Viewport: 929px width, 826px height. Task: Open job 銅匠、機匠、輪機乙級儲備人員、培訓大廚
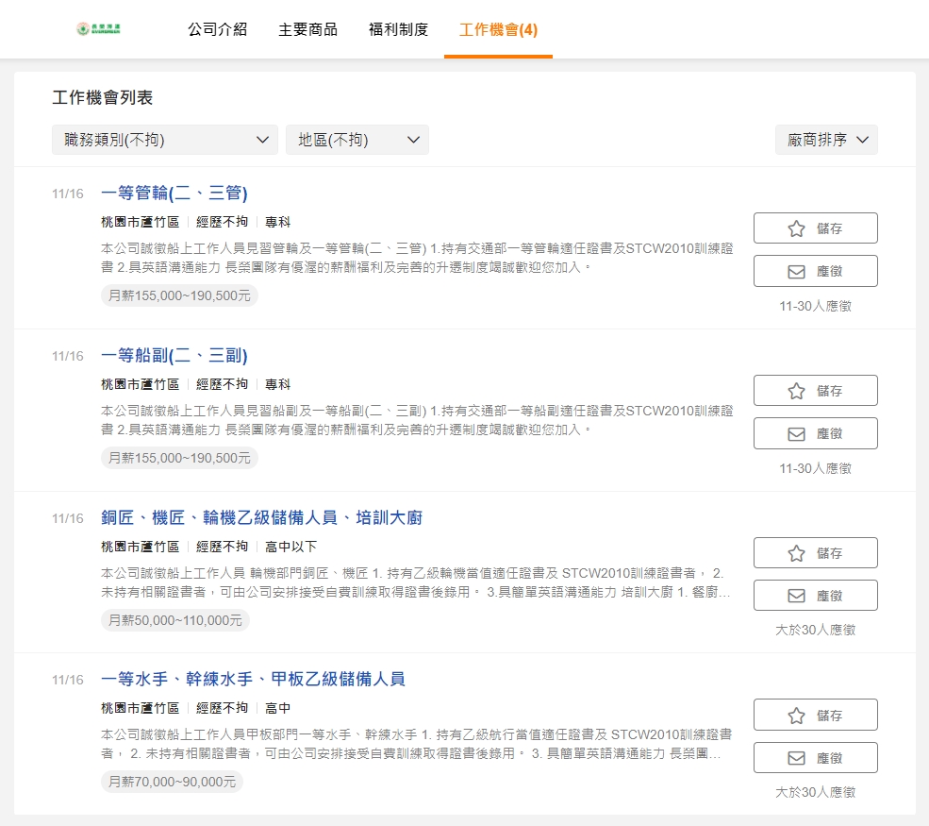pyautogui.click(x=261, y=517)
